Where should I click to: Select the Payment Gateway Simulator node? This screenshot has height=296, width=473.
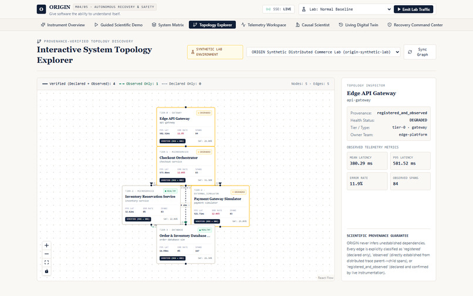[x=220, y=206]
